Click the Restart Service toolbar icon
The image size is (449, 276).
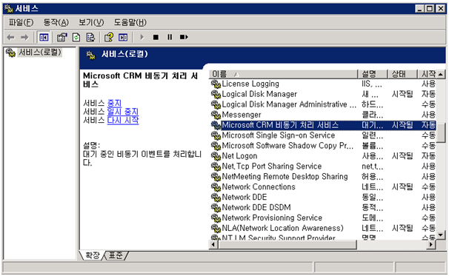[184, 37]
